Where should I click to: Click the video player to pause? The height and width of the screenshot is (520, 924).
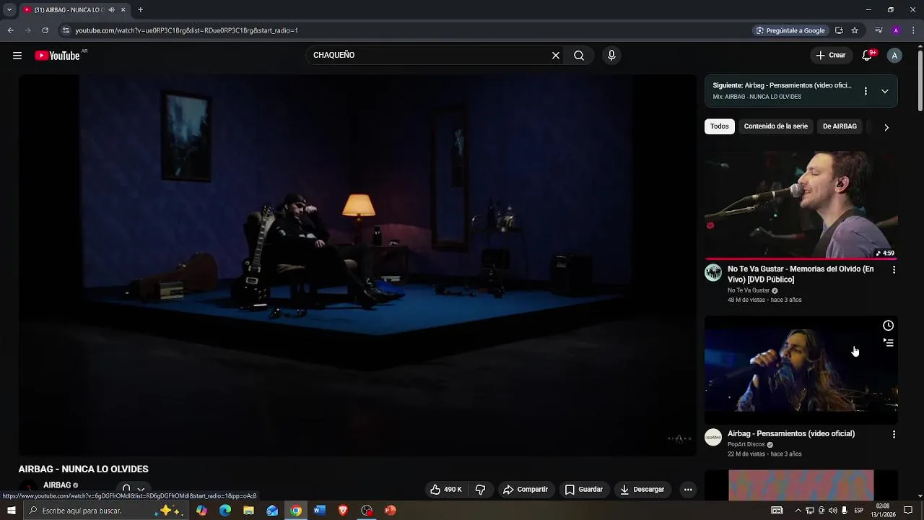pos(357,265)
